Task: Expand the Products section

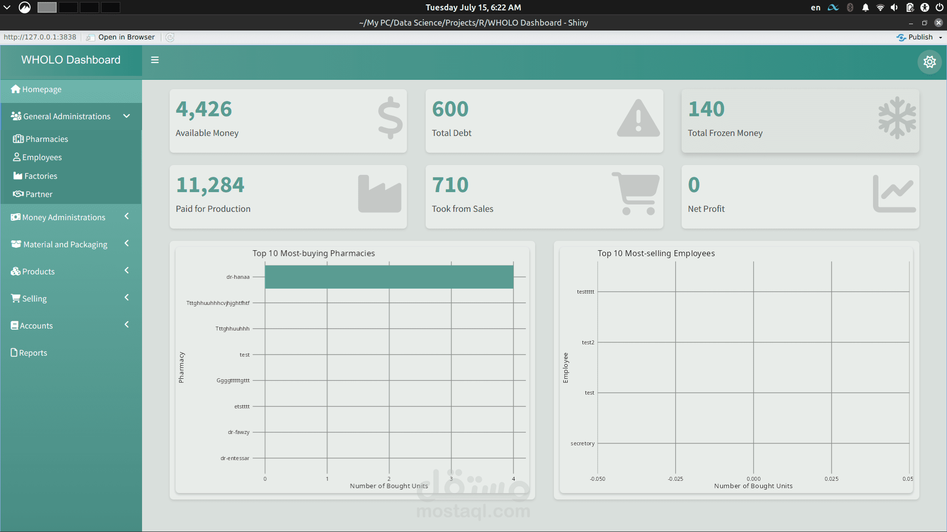Action: point(127,270)
